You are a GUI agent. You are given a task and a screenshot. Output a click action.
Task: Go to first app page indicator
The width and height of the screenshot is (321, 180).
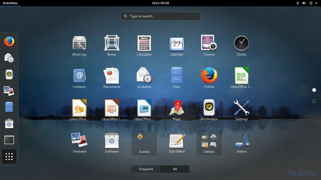(314, 90)
